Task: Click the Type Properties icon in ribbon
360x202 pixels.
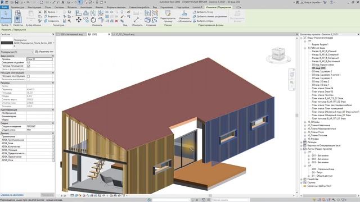Action: click(18, 13)
